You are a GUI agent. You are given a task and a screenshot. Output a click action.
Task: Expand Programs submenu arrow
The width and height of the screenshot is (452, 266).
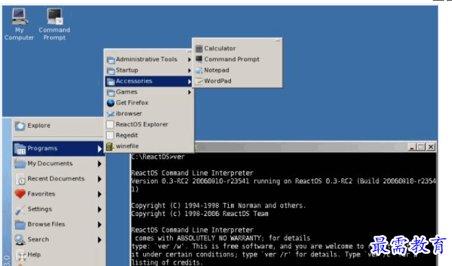[x=100, y=149]
